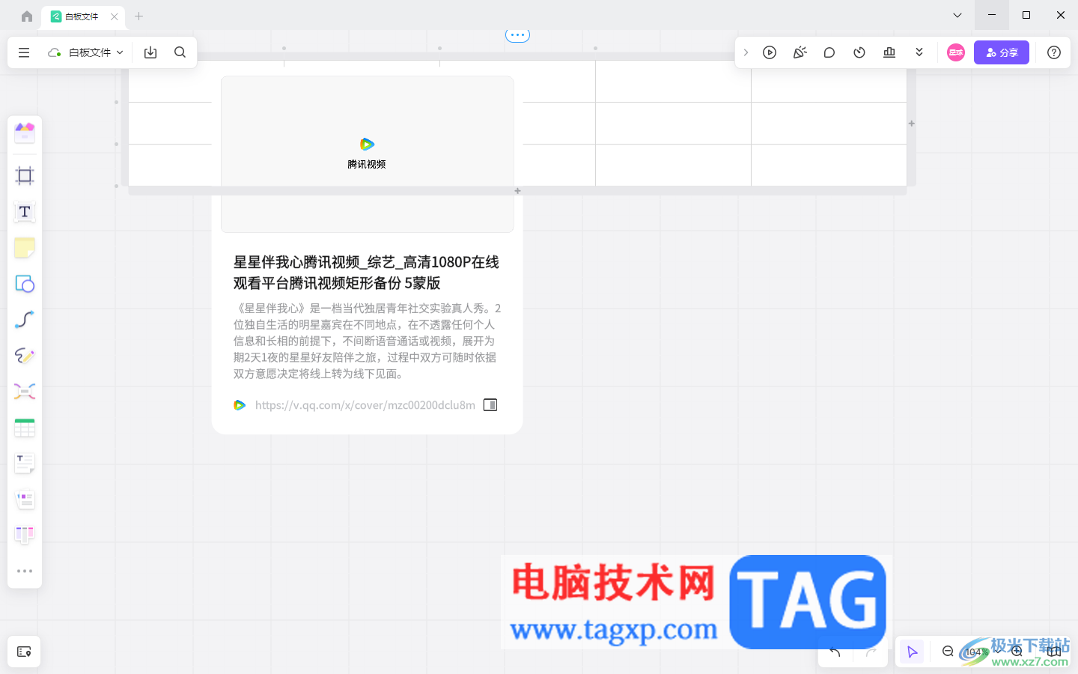Zoom out the canvas

point(948,652)
